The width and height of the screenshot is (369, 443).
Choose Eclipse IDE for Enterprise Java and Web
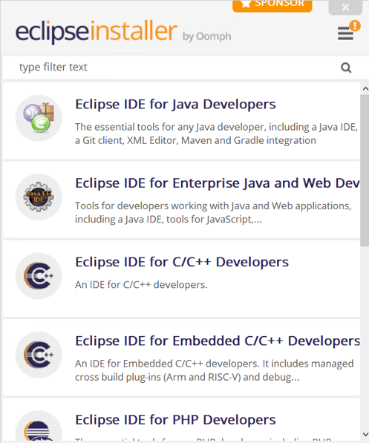(x=217, y=183)
